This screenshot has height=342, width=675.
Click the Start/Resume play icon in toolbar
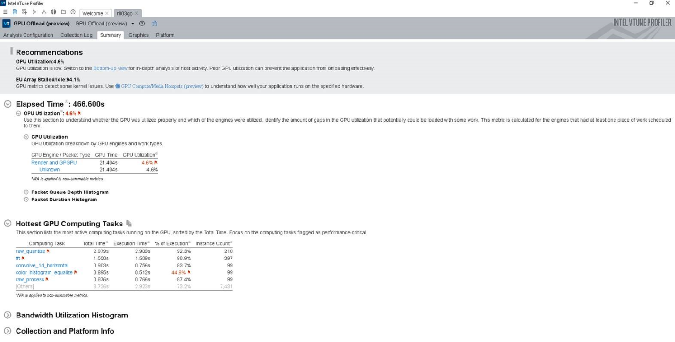[34, 12]
